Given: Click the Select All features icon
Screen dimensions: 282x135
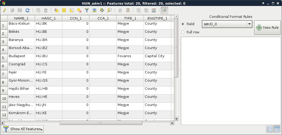Looking at the screenshot, I should tap(64, 11).
